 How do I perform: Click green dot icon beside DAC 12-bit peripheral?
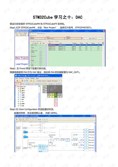click(x=31, y=51)
